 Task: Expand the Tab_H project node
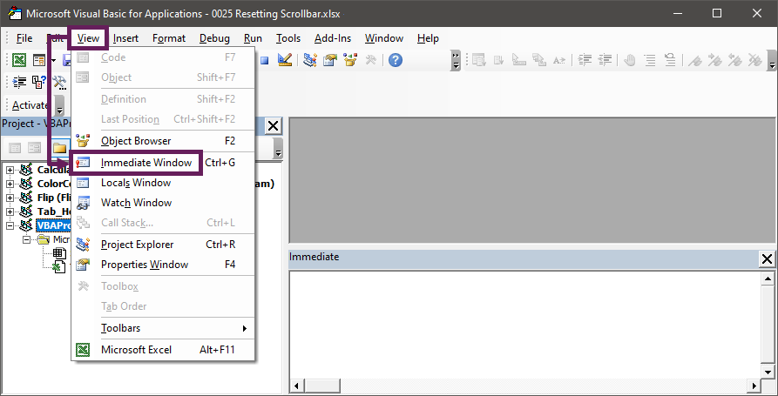tap(10, 211)
